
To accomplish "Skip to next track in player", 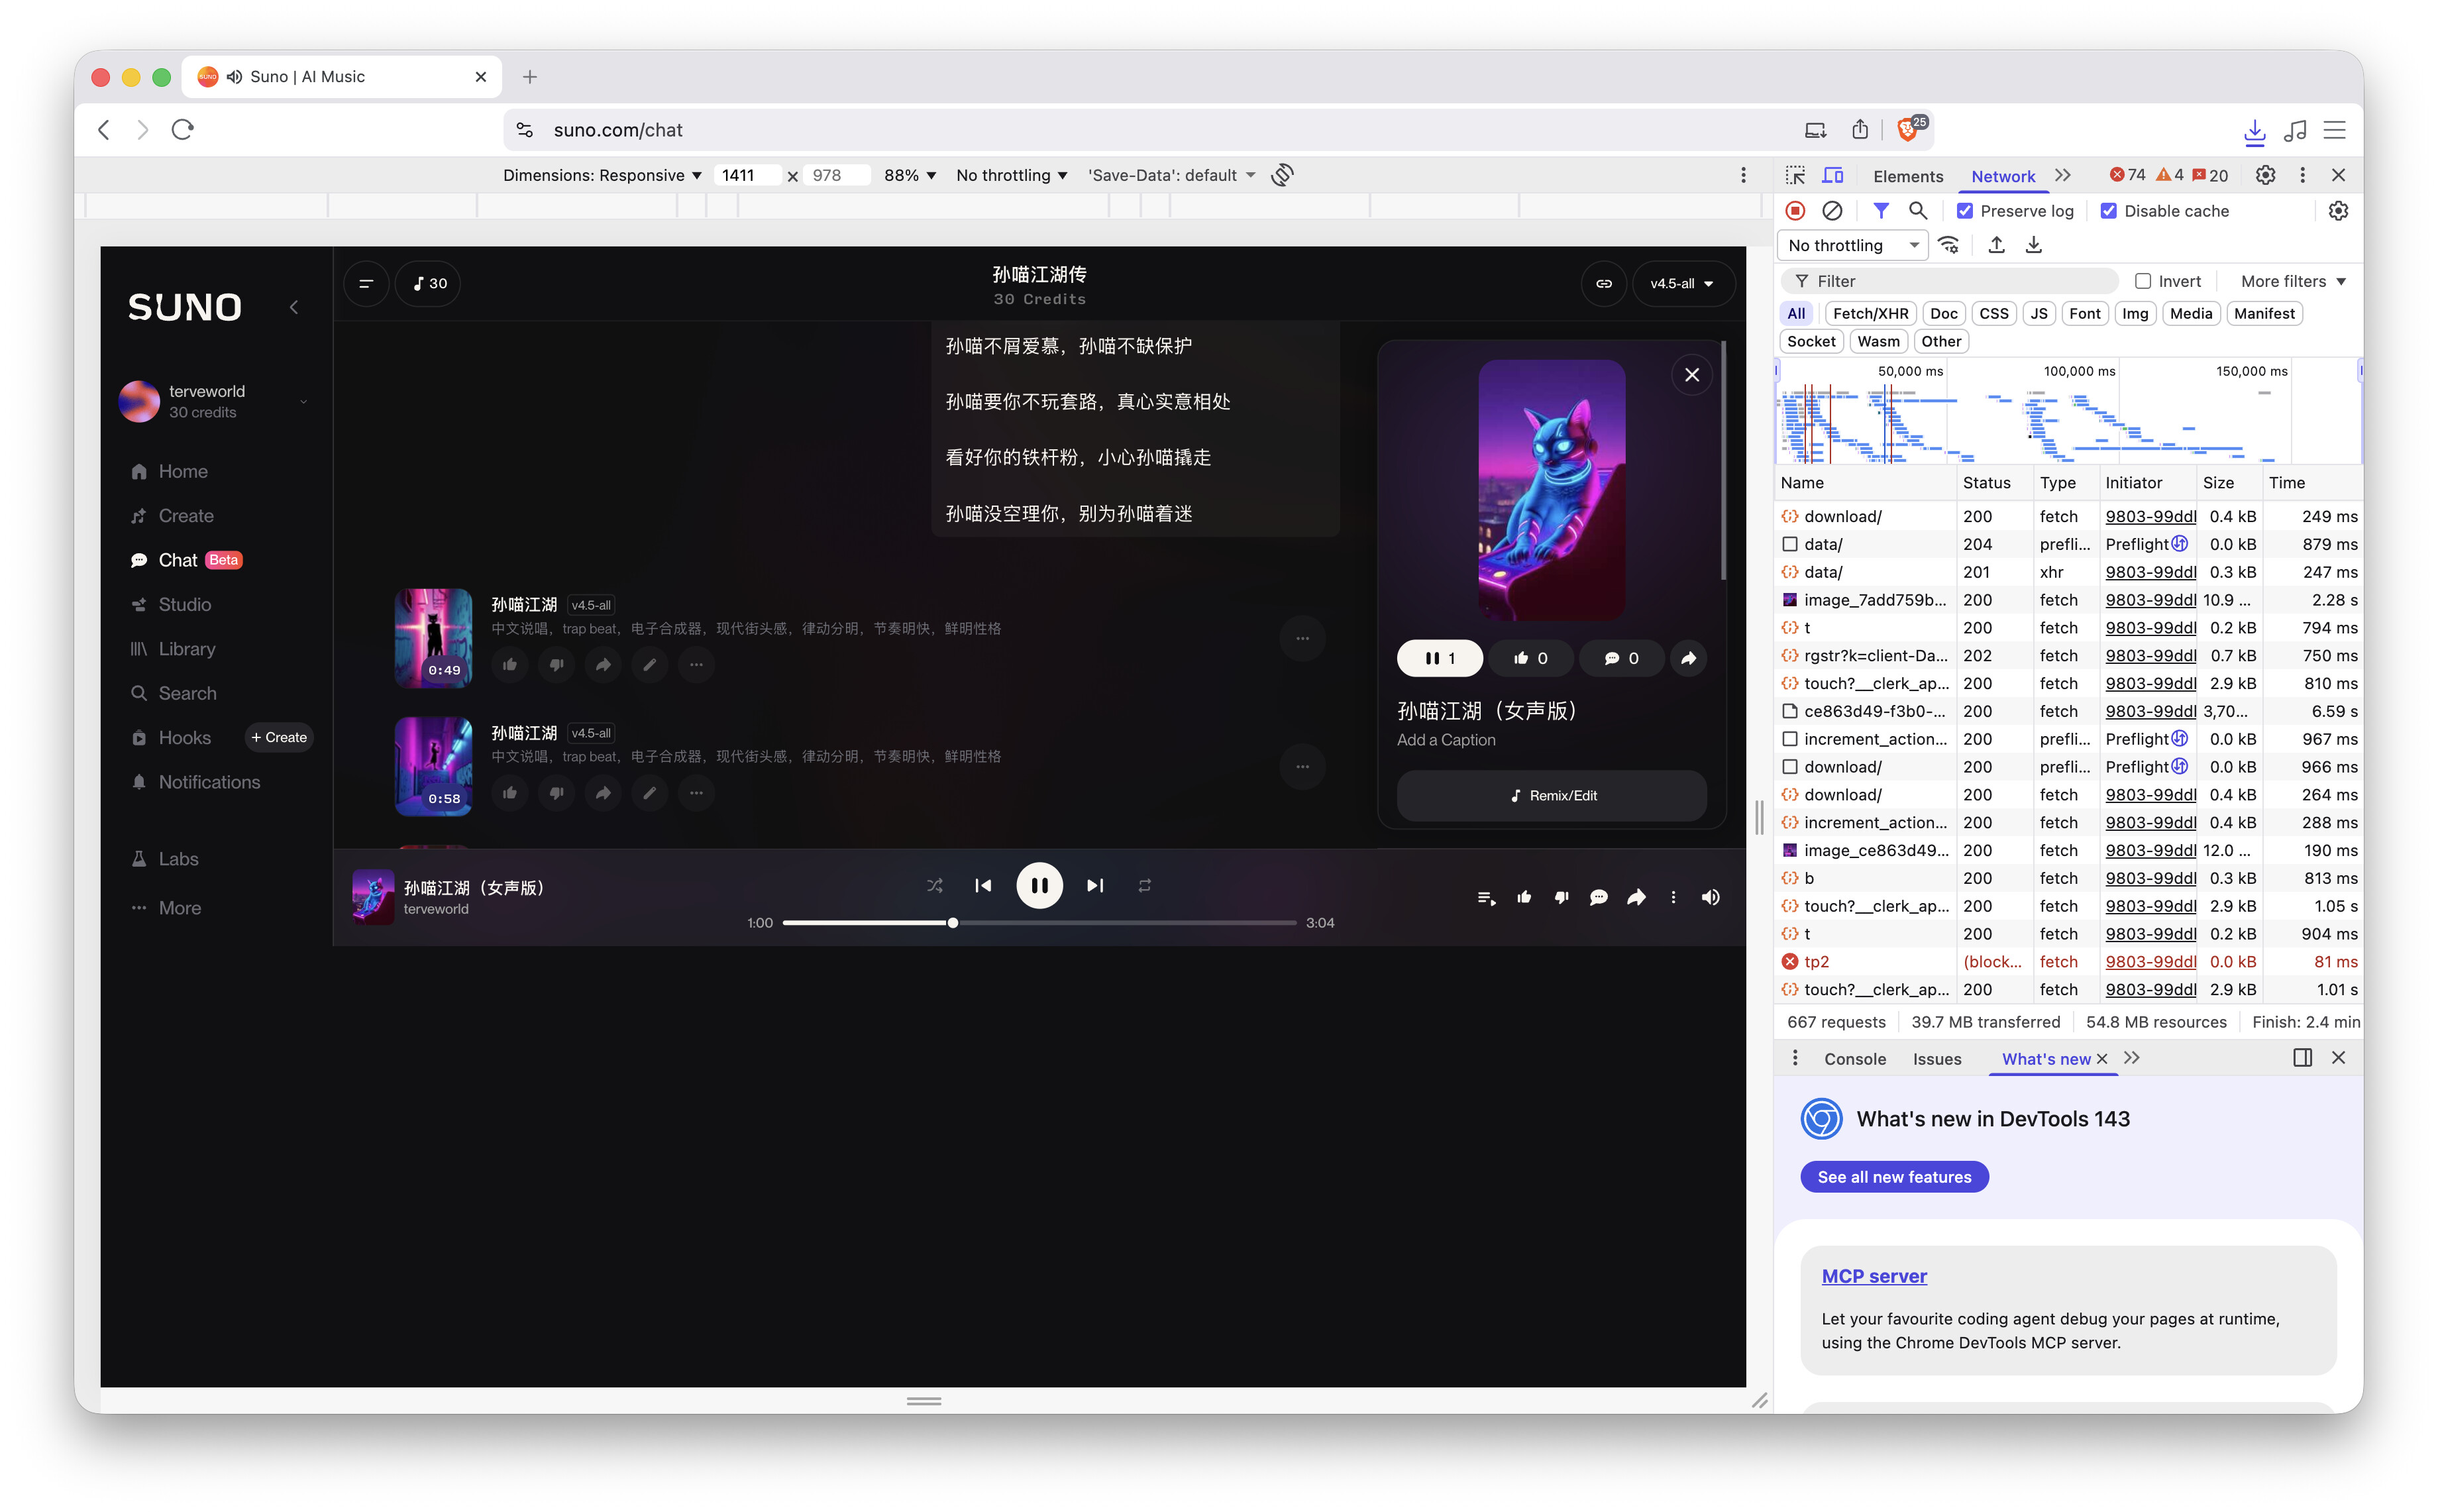I will pos(1094,885).
